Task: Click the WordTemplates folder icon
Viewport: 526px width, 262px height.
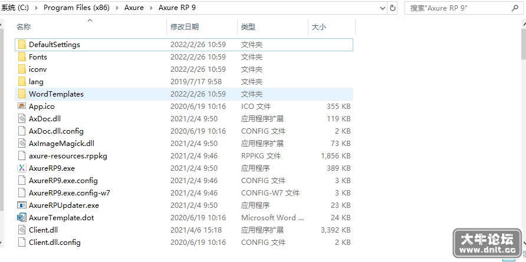Action: click(22, 94)
